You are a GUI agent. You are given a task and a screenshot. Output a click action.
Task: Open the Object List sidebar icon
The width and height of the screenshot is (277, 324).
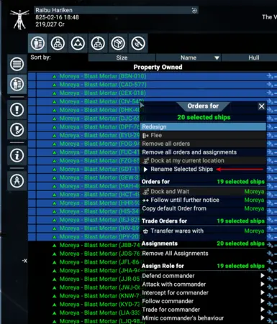[x=17, y=64]
